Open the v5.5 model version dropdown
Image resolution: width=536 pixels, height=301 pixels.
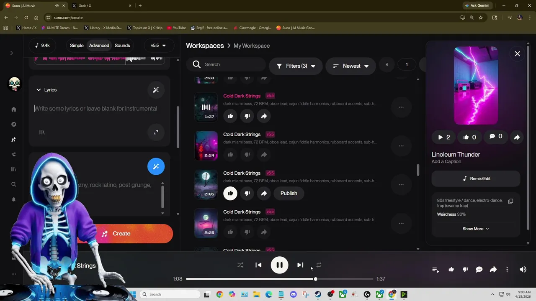pos(158,46)
